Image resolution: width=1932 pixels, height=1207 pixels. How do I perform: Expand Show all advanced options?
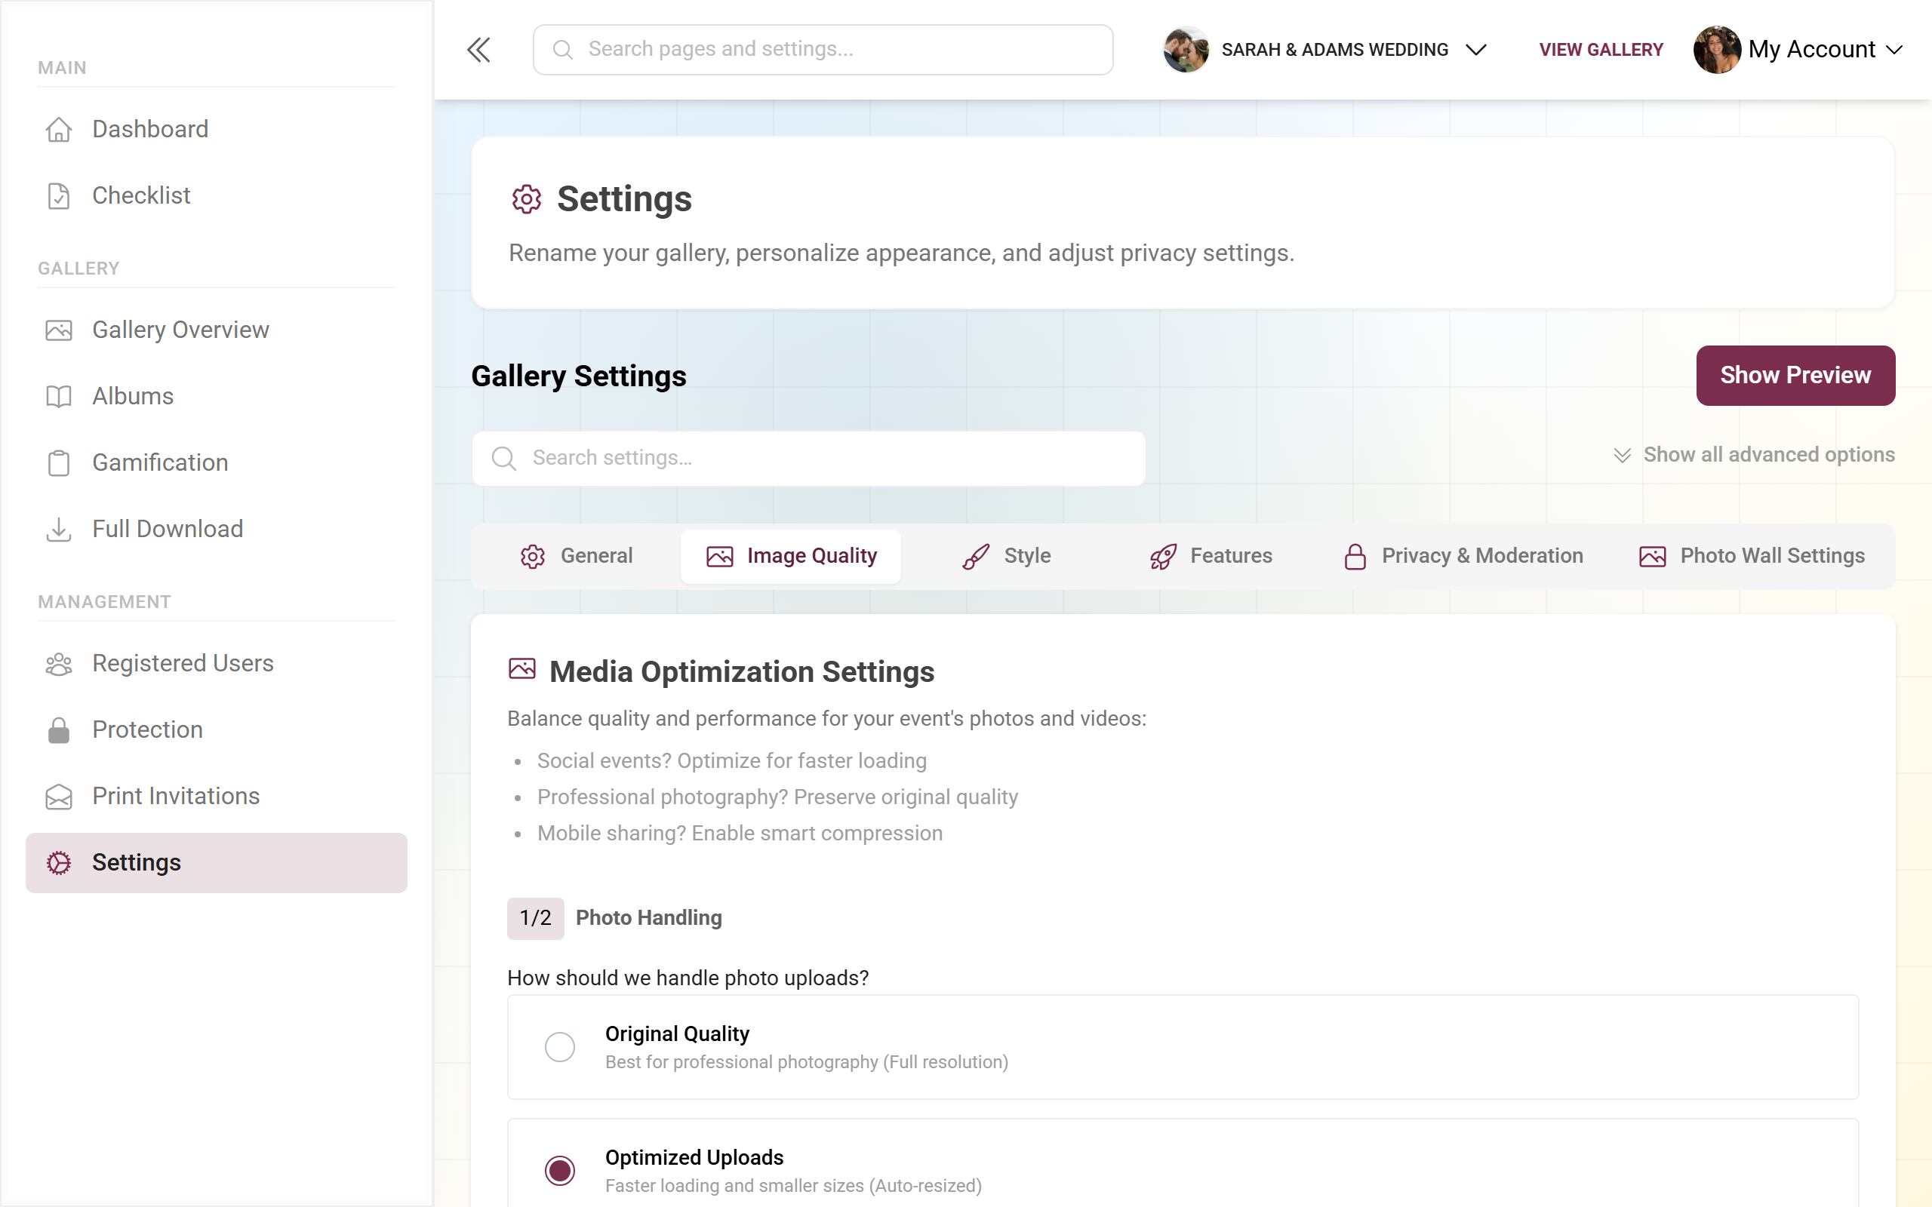click(1753, 455)
